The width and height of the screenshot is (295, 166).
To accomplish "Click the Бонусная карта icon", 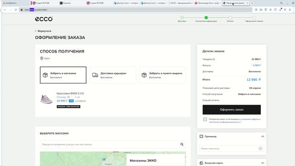I will (201, 163).
